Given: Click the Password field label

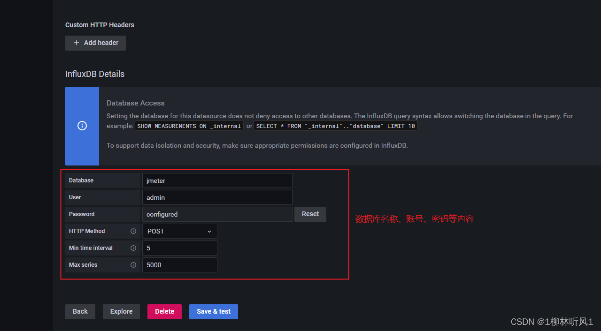Looking at the screenshot, I should [82, 214].
